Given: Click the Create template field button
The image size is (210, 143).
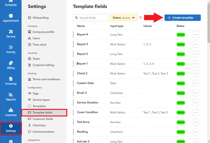Looking at the screenshot, I should pos(183,18).
